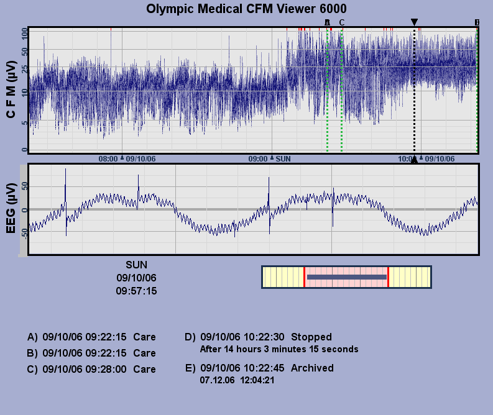Screen dimensions: 493x415
Task: Click the 'After 14 hours 3 minutes 15 seconds' text
Action: point(279,349)
